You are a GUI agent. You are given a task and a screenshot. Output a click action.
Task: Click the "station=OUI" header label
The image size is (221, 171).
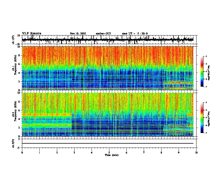103,34
